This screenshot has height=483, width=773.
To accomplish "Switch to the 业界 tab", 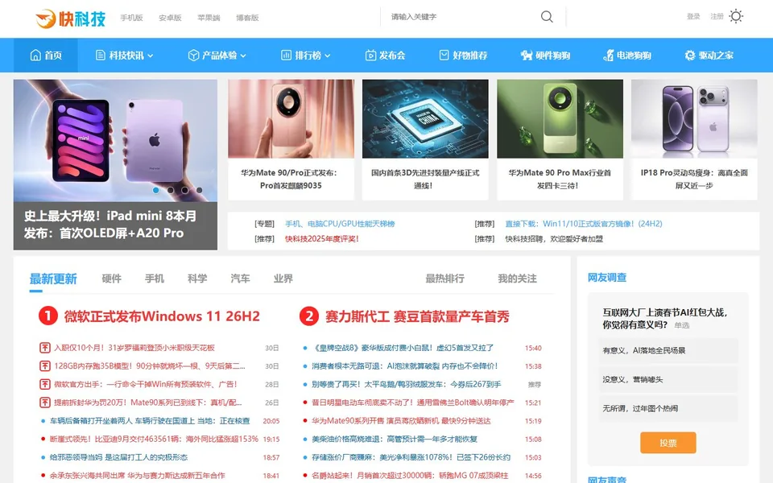I will tap(283, 279).
